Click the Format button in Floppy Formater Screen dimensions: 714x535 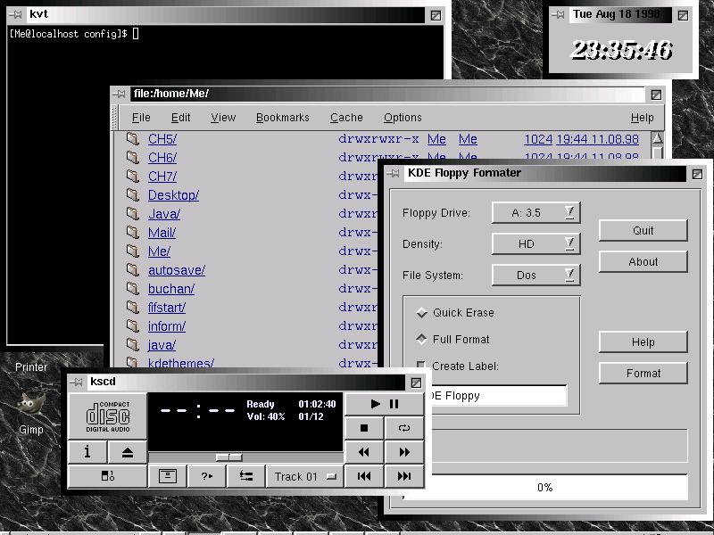tap(643, 374)
